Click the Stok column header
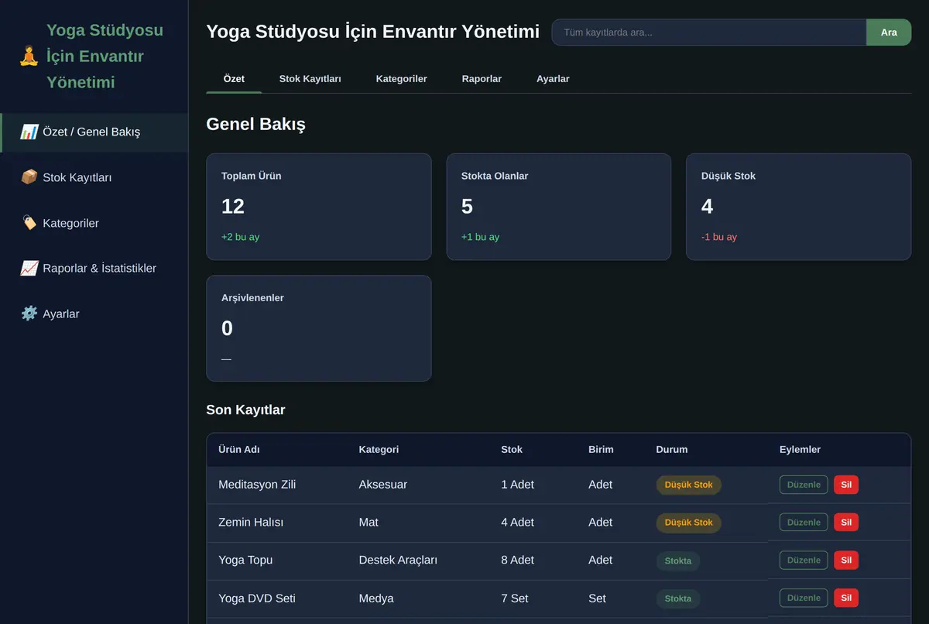The height and width of the screenshot is (624, 929). point(512,450)
